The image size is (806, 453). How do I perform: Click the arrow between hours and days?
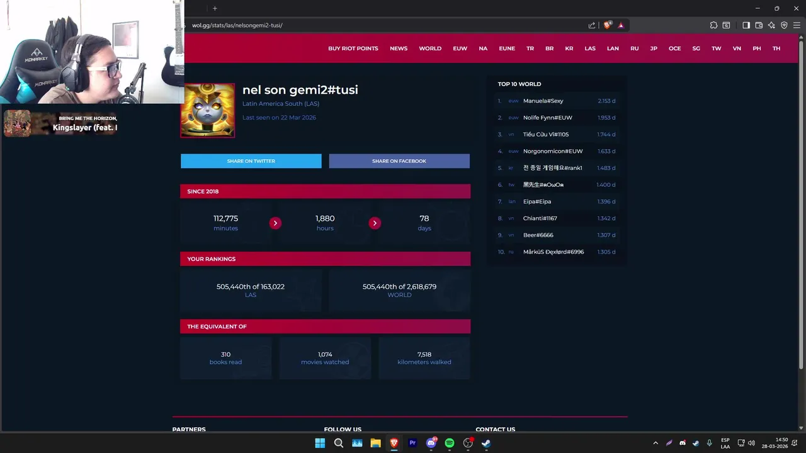coord(375,223)
